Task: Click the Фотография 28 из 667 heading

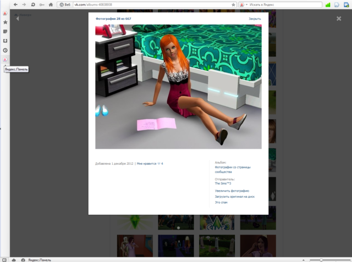Action: coord(113,19)
